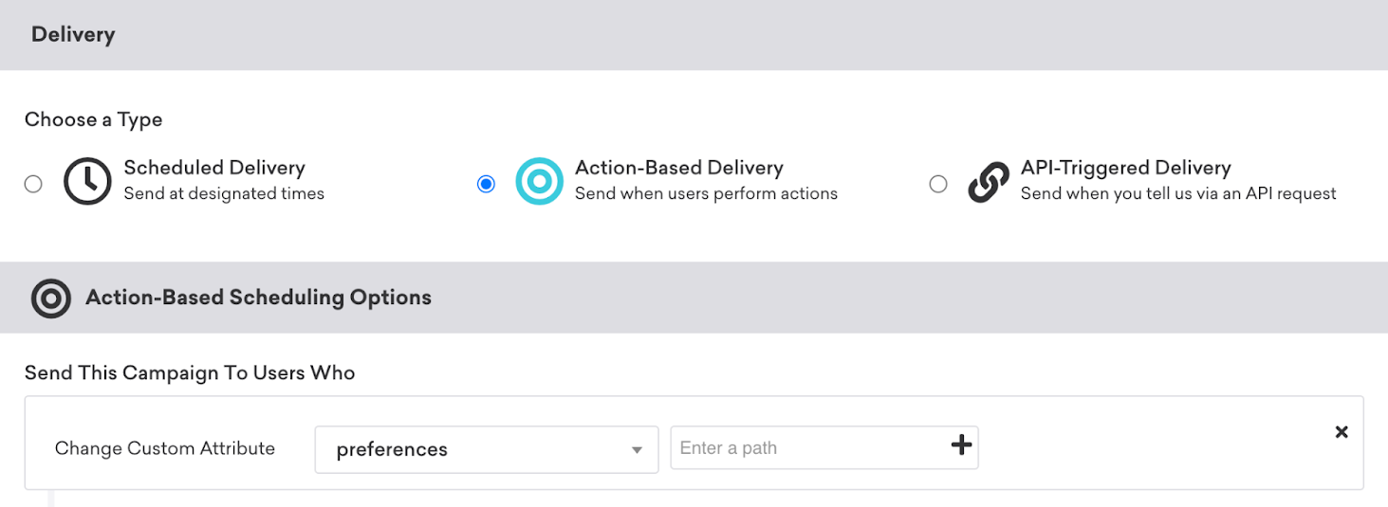Image resolution: width=1388 pixels, height=507 pixels.
Task: Click the Action-Based Scheduling Options header text
Action: tap(258, 298)
